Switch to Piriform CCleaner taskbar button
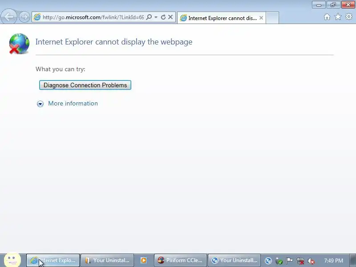This screenshot has height=267, width=356. (x=180, y=260)
